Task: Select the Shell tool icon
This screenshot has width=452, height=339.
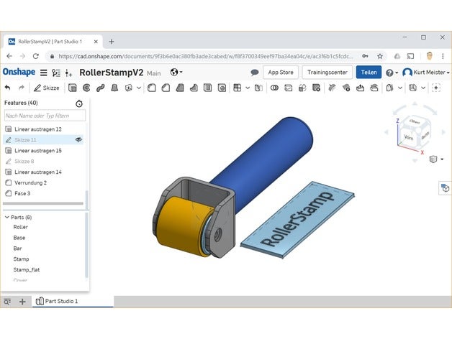Action: tap(207, 88)
